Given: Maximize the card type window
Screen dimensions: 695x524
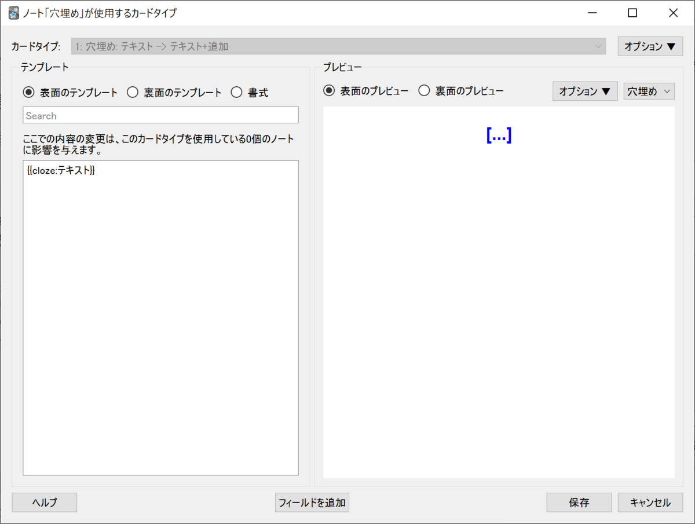Looking at the screenshot, I should 632,13.
